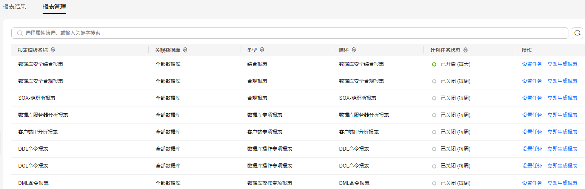
Task: Click grey status dot for 数据库服务器分析报表
Action: coord(434,115)
